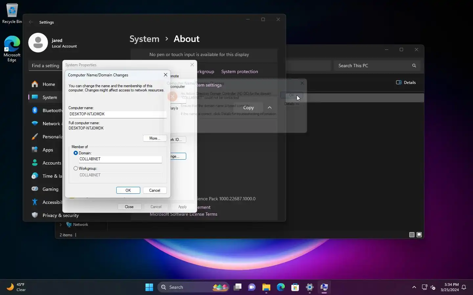Click the jared profile avatar
The height and width of the screenshot is (295, 473).
[x=38, y=43]
